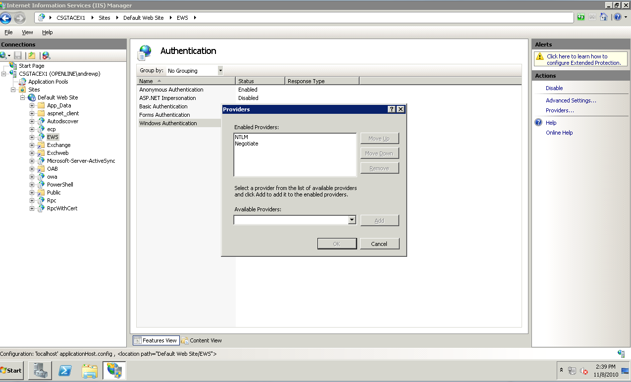The height and width of the screenshot is (382, 631).
Task: Sort by Response Type column header
Action: click(x=322, y=81)
